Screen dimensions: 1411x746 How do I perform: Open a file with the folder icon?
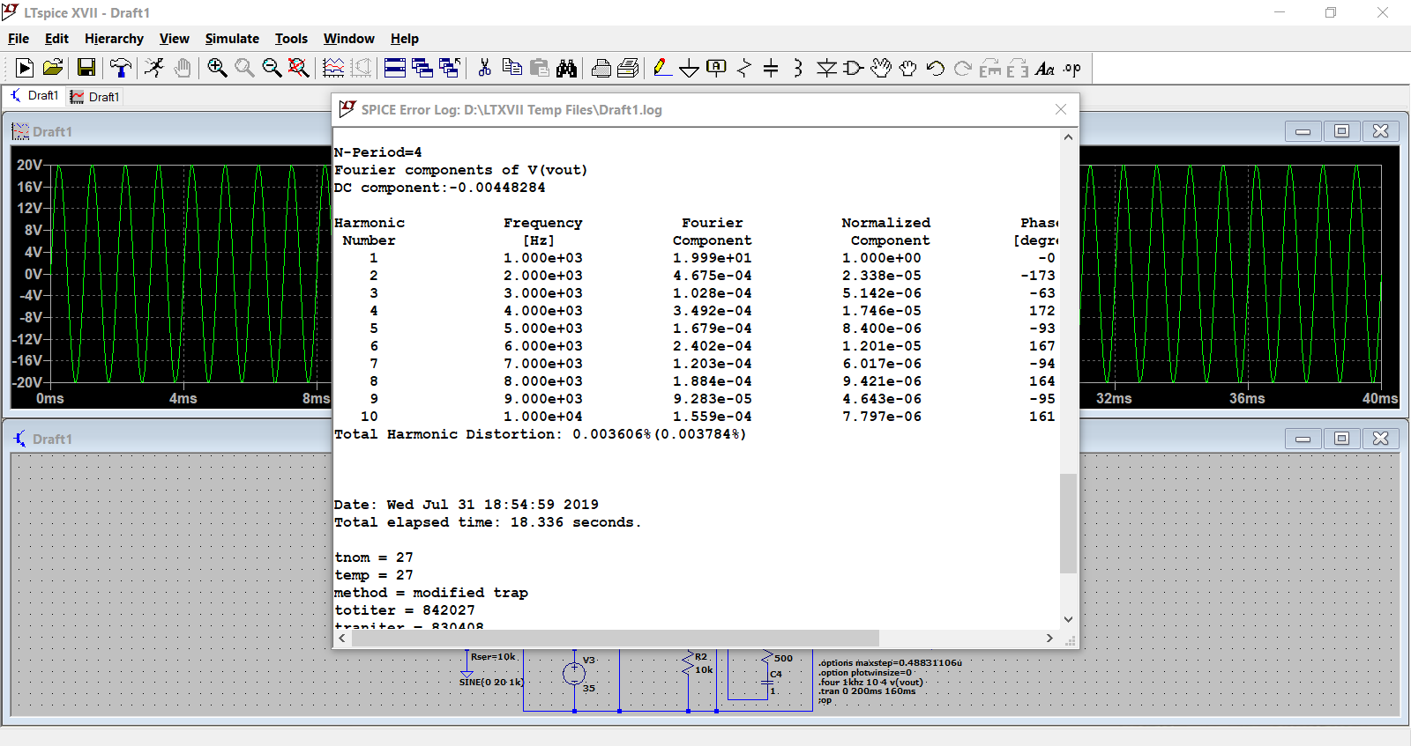53,68
